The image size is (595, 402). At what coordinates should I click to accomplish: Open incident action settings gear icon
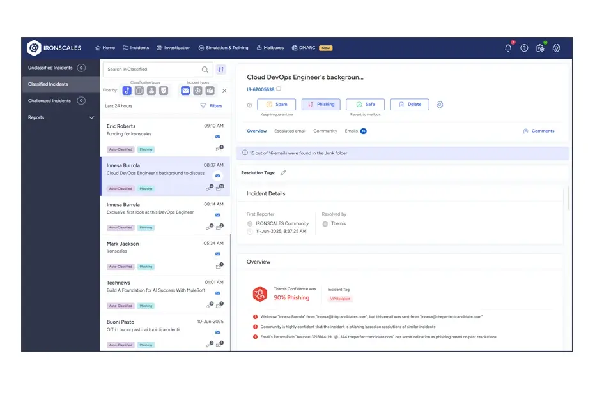pyautogui.click(x=440, y=105)
